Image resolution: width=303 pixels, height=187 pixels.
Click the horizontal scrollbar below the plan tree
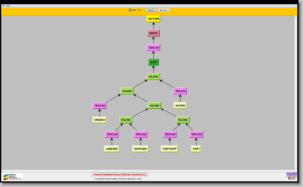click(x=149, y=171)
